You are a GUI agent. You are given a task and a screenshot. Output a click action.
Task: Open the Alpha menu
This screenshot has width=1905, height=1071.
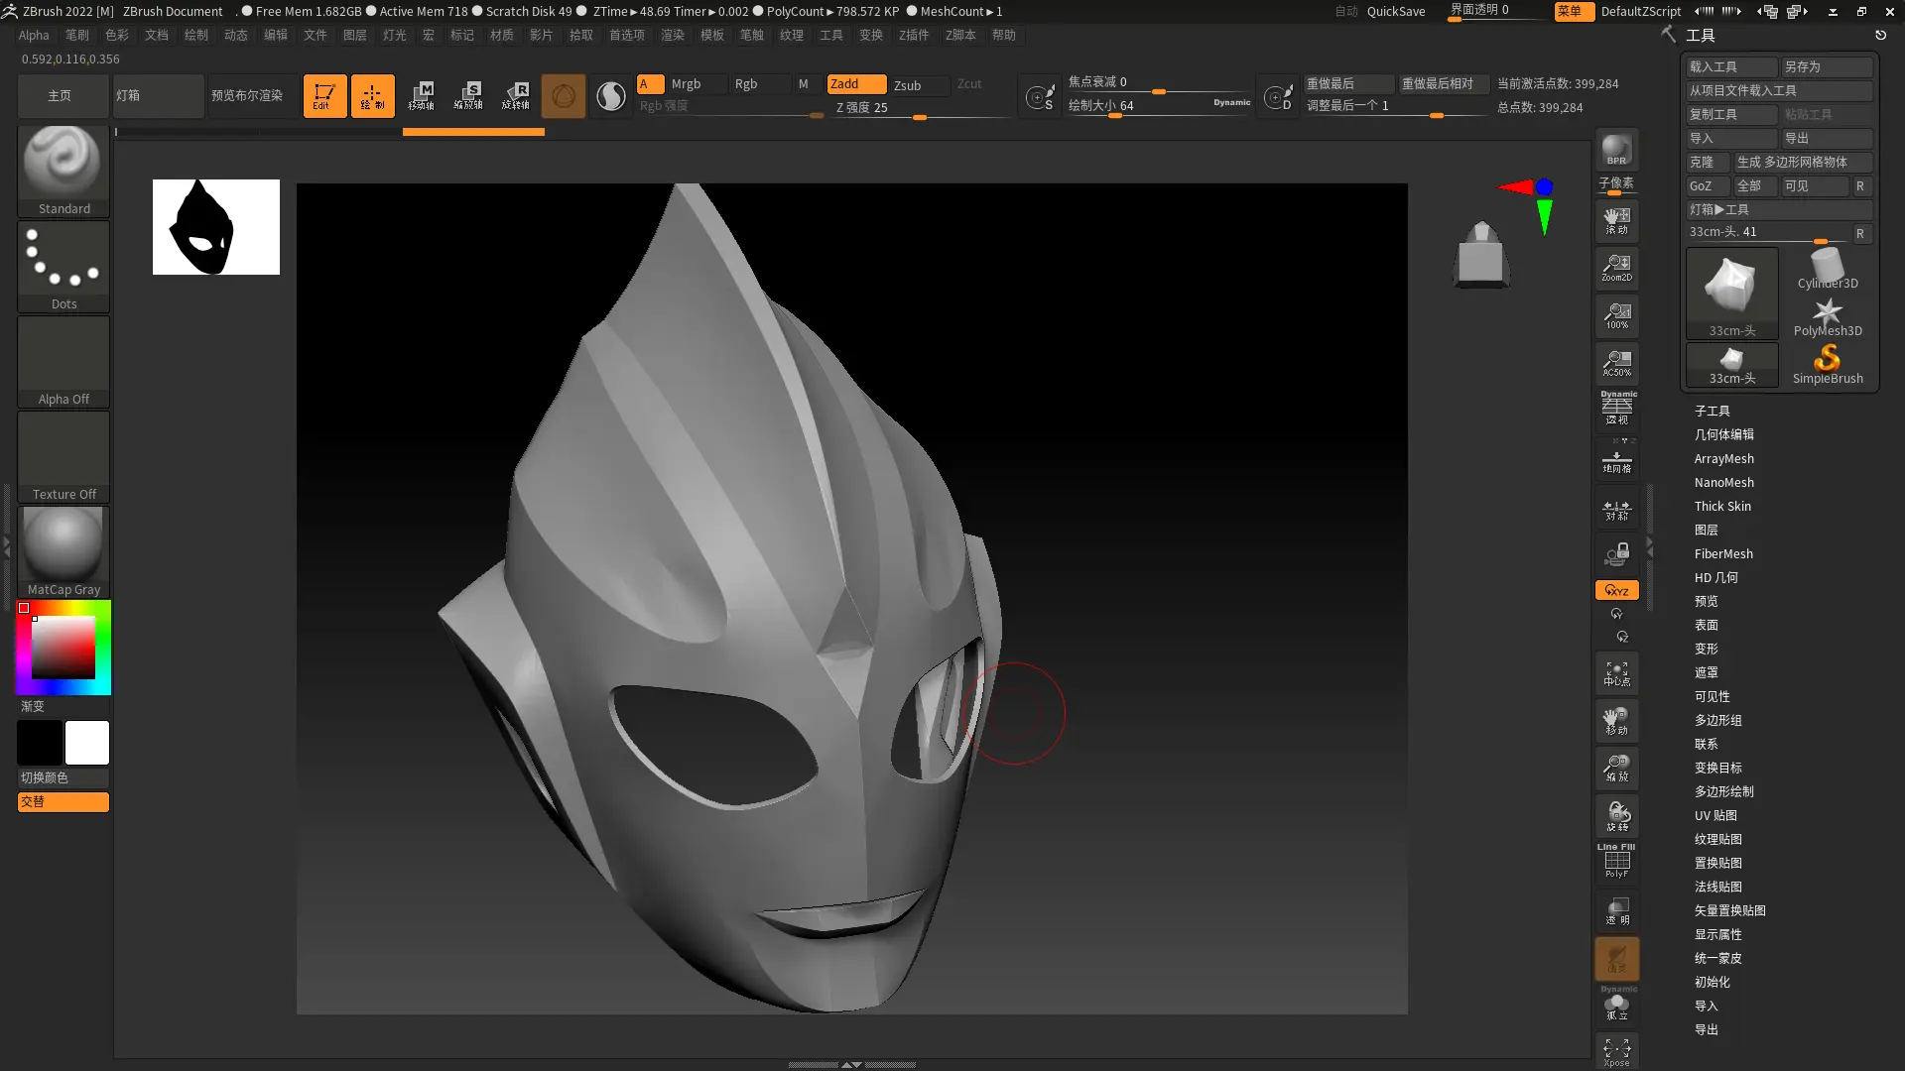34,35
